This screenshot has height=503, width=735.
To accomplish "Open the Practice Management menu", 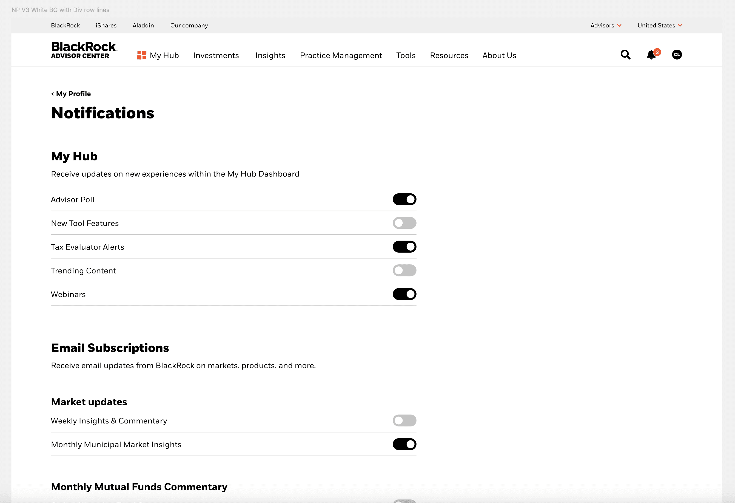I will (341, 55).
